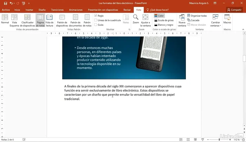Viewport: 246px width, 142px height.
Task: Click Notas 2 de 6 status indicator
Action: (7, 140)
